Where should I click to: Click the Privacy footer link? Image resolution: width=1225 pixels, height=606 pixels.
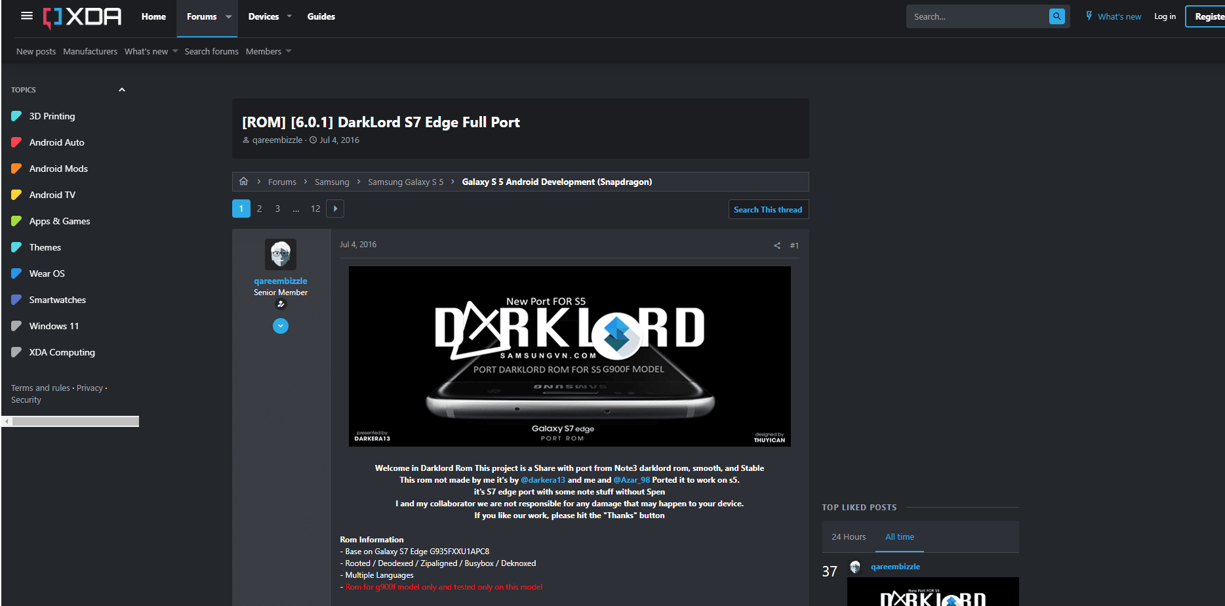pos(90,388)
